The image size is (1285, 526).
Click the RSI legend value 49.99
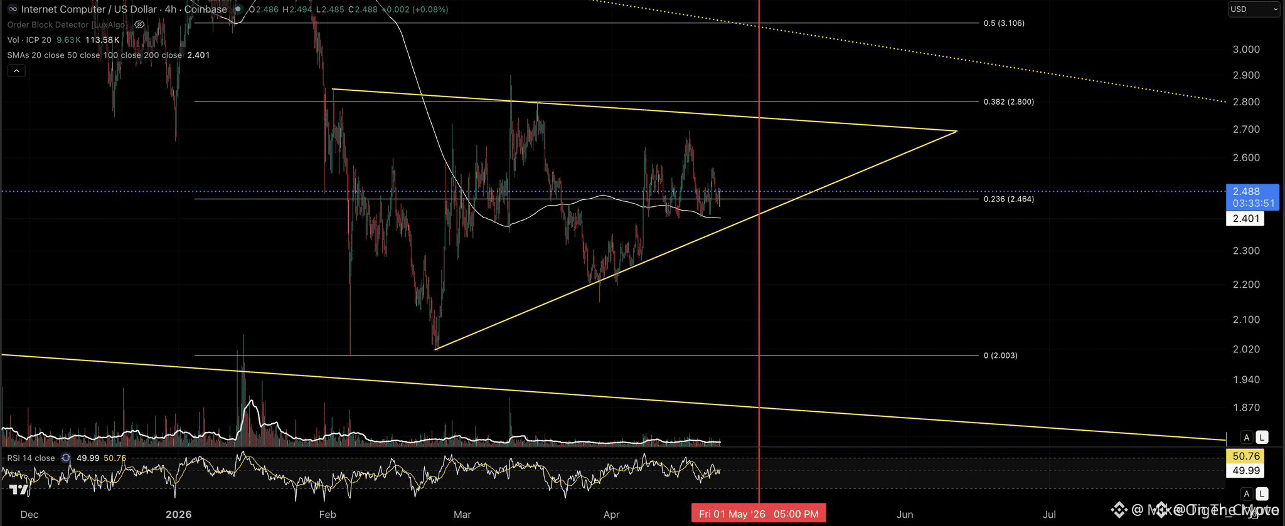88,458
